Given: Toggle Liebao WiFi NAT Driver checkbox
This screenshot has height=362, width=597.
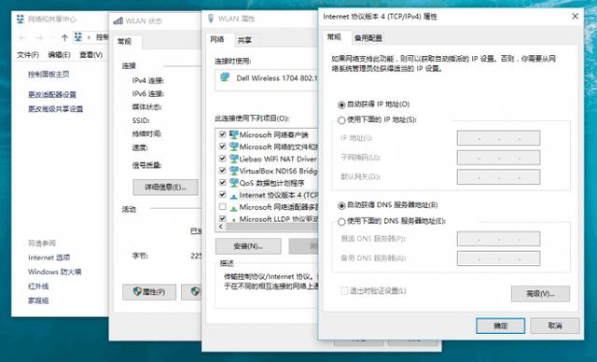Looking at the screenshot, I should [223, 159].
